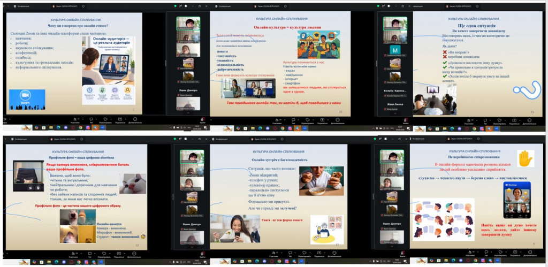
Task: Open Участники in the 'Чому ми говоримо про онлайн-етикет' window
Action: click(x=74, y=121)
